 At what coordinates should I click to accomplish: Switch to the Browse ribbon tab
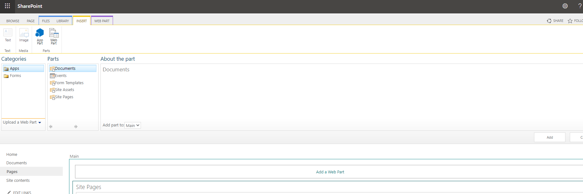(13, 21)
